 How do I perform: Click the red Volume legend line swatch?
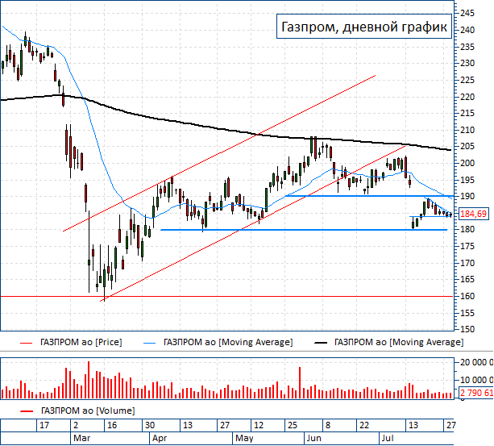point(27,411)
